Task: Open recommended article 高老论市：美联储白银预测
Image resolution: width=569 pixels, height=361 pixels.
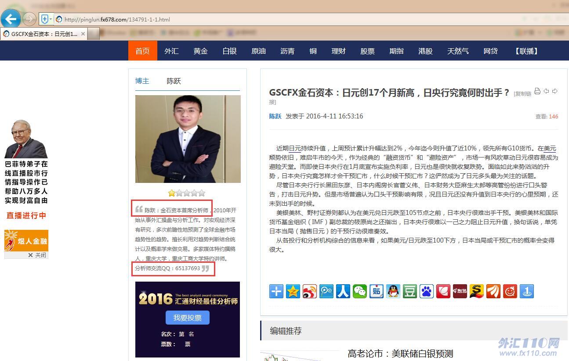Action: [x=400, y=354]
